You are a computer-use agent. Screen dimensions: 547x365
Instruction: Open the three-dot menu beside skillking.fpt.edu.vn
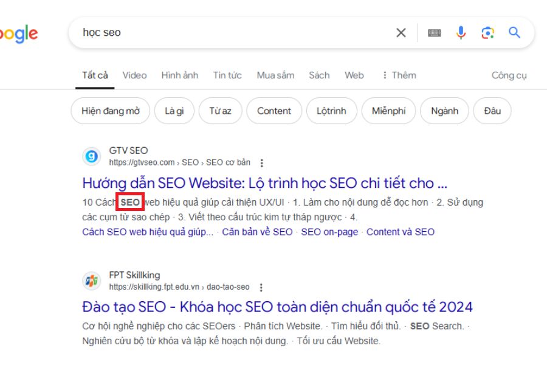261,287
